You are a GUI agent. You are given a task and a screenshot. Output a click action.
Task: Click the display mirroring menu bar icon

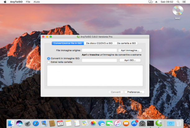[151, 2]
